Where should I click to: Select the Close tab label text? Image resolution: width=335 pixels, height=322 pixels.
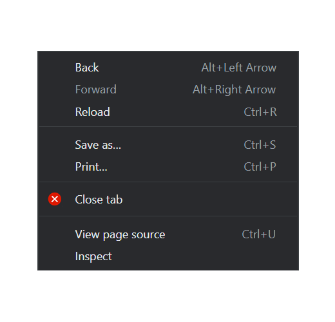[99, 200]
